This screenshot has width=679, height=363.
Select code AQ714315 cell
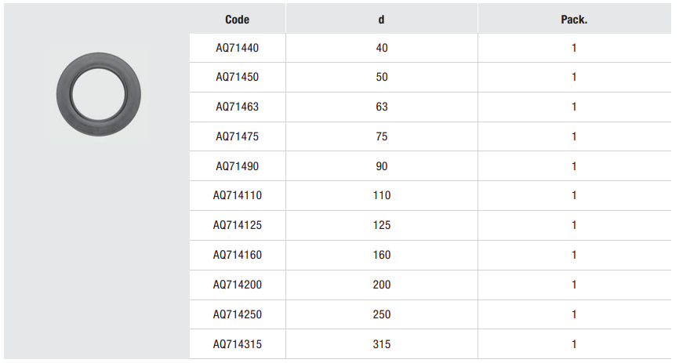click(x=237, y=344)
